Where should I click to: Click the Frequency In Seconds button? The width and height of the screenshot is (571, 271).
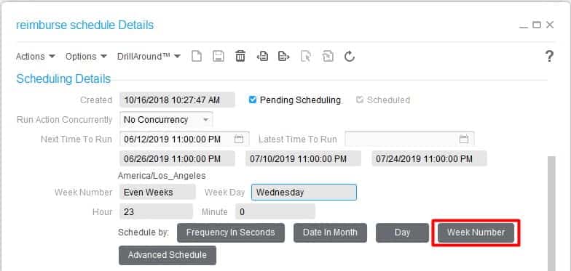230,232
